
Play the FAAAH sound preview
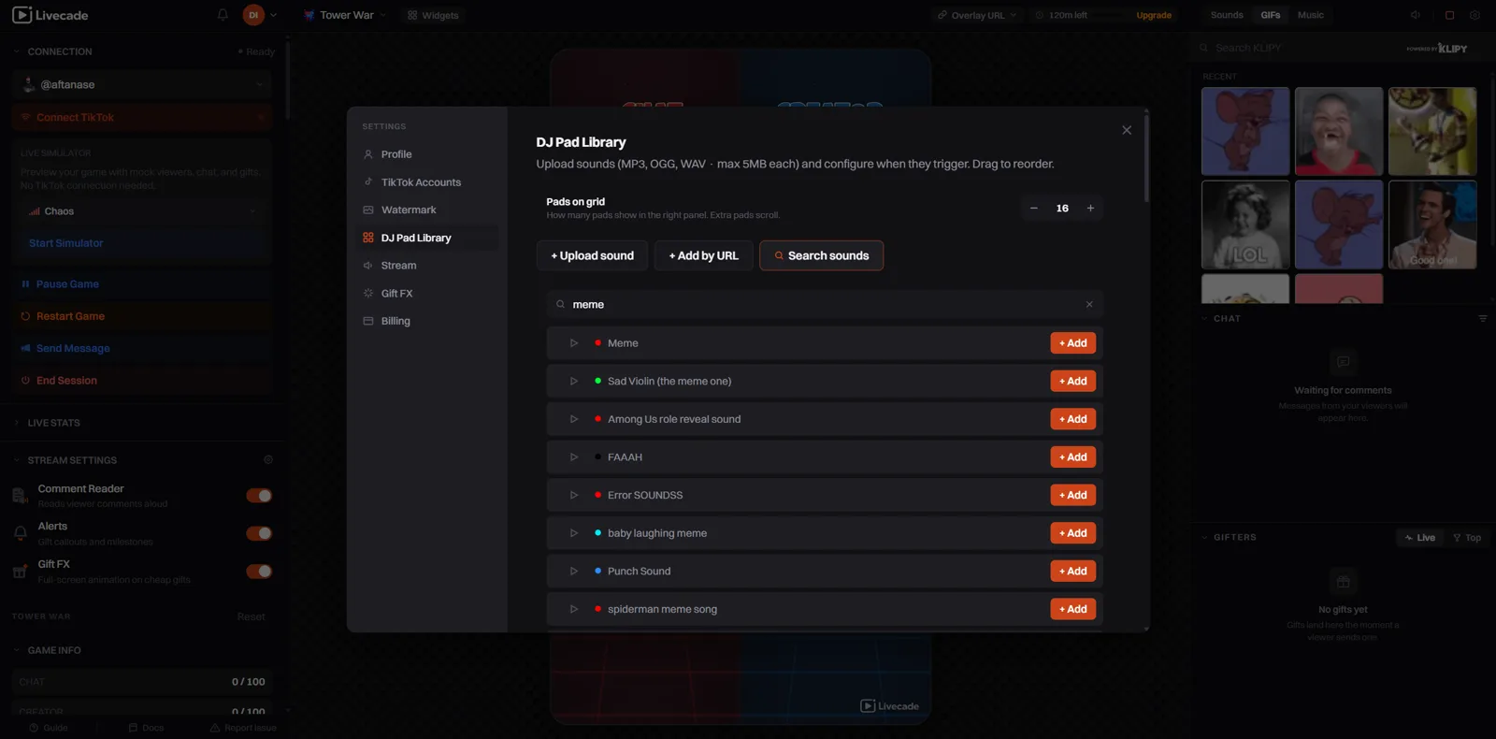pos(574,457)
